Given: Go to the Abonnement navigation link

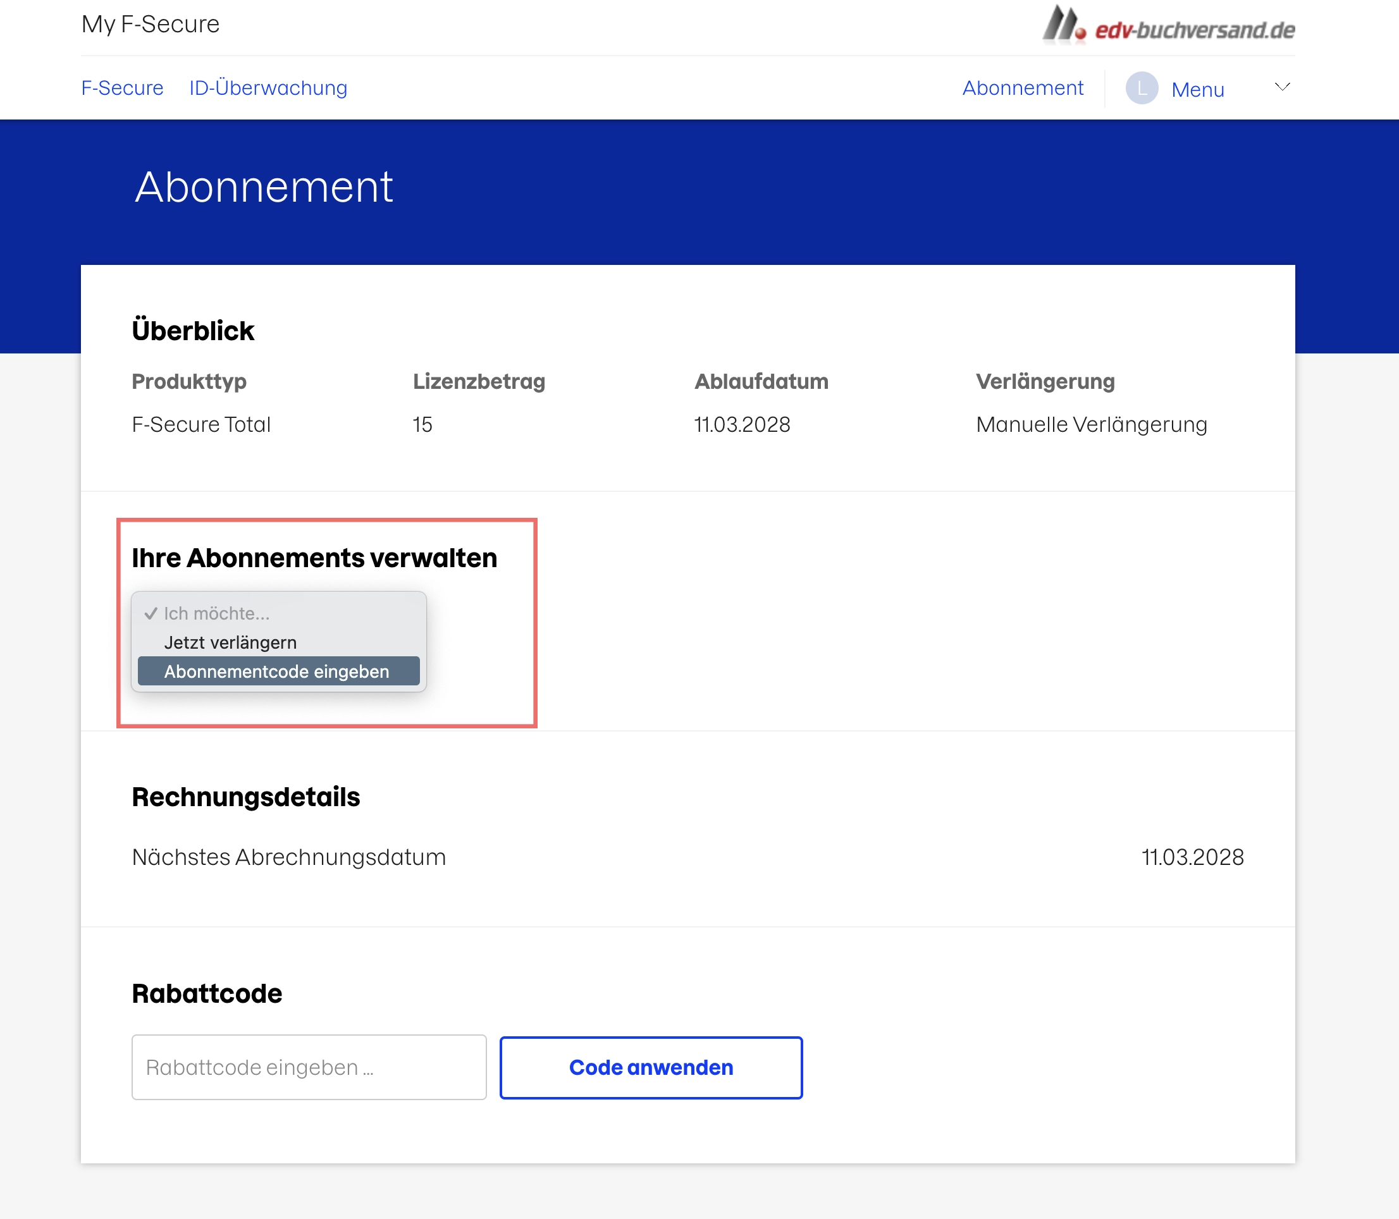Looking at the screenshot, I should click(x=1023, y=88).
